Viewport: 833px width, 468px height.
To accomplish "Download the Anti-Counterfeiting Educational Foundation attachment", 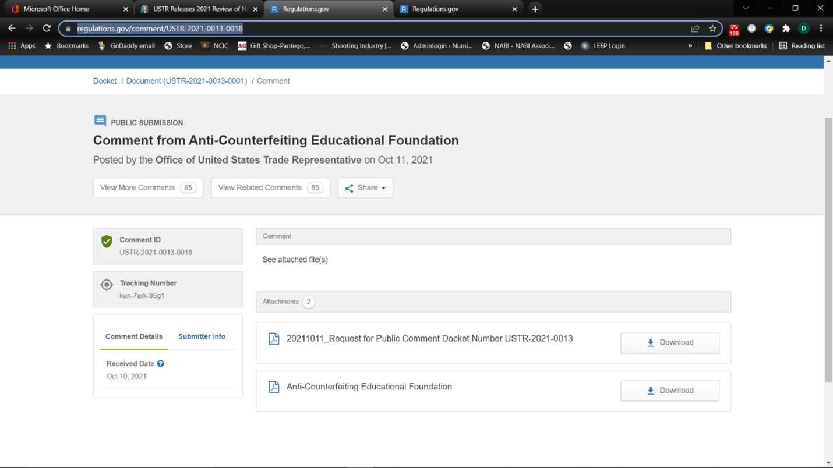I will (x=669, y=391).
